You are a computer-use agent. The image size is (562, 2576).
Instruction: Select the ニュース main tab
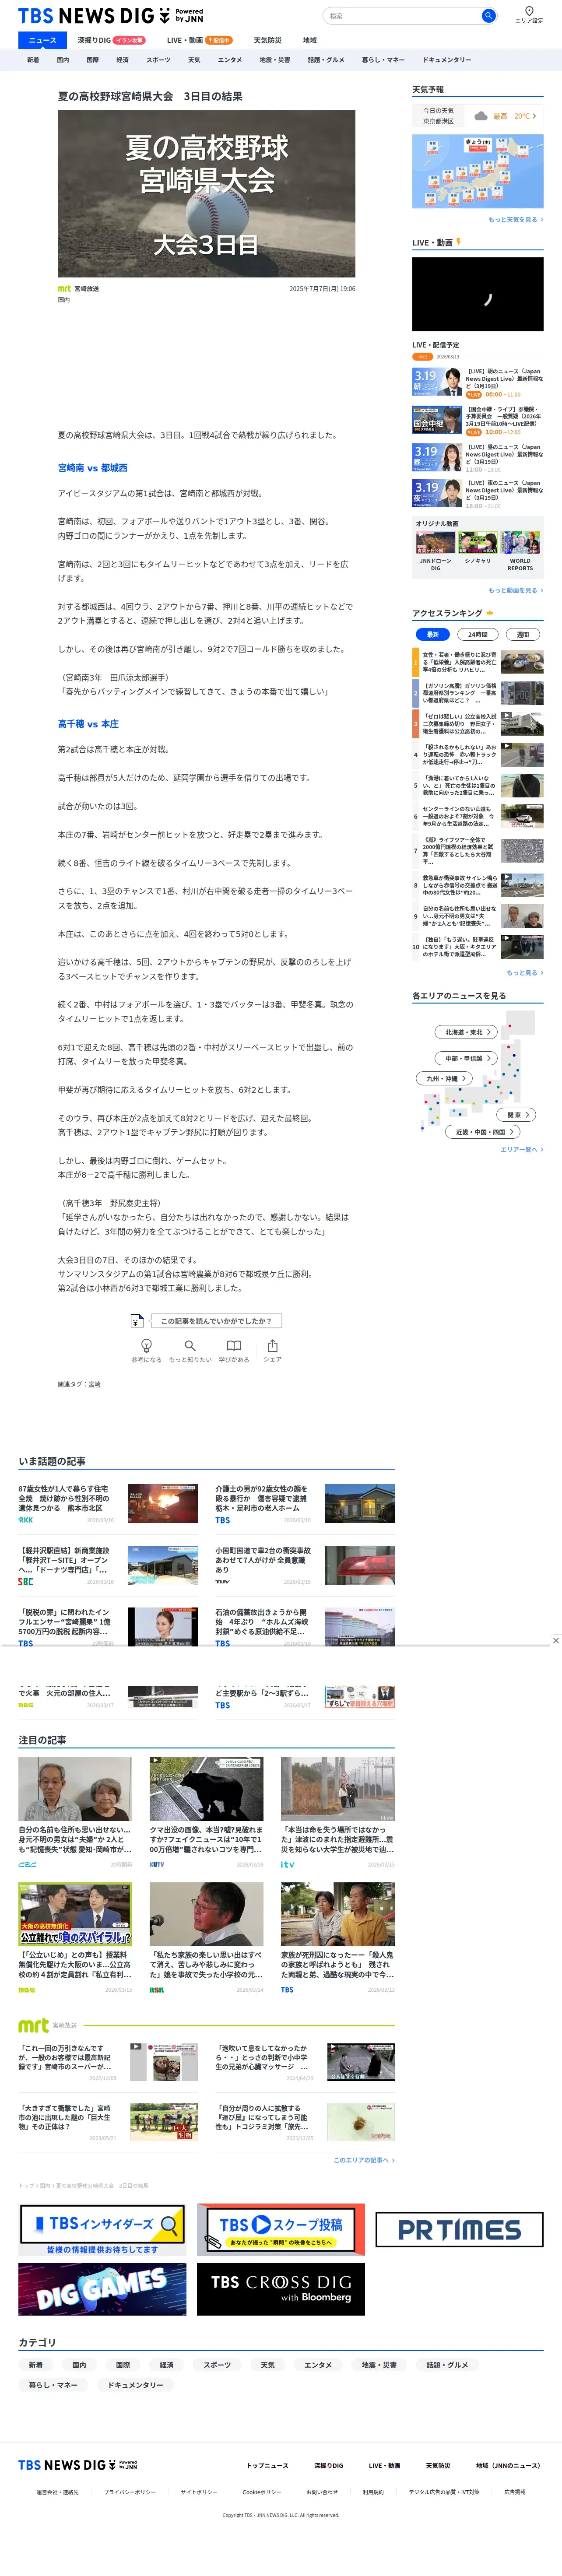pyautogui.click(x=43, y=40)
